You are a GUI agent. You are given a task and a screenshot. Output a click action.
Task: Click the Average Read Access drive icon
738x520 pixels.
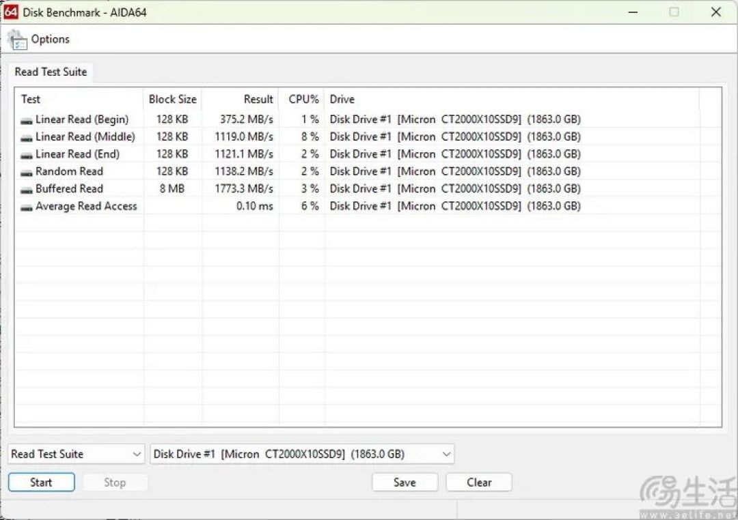tap(27, 207)
